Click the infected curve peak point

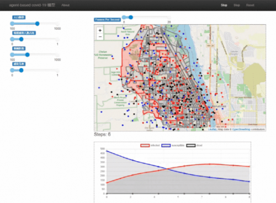pyautogui.click(x=210, y=164)
